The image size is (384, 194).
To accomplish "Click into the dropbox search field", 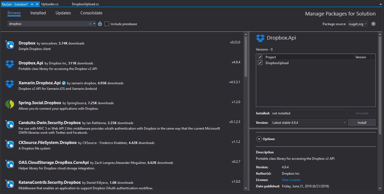I will (x=47, y=24).
